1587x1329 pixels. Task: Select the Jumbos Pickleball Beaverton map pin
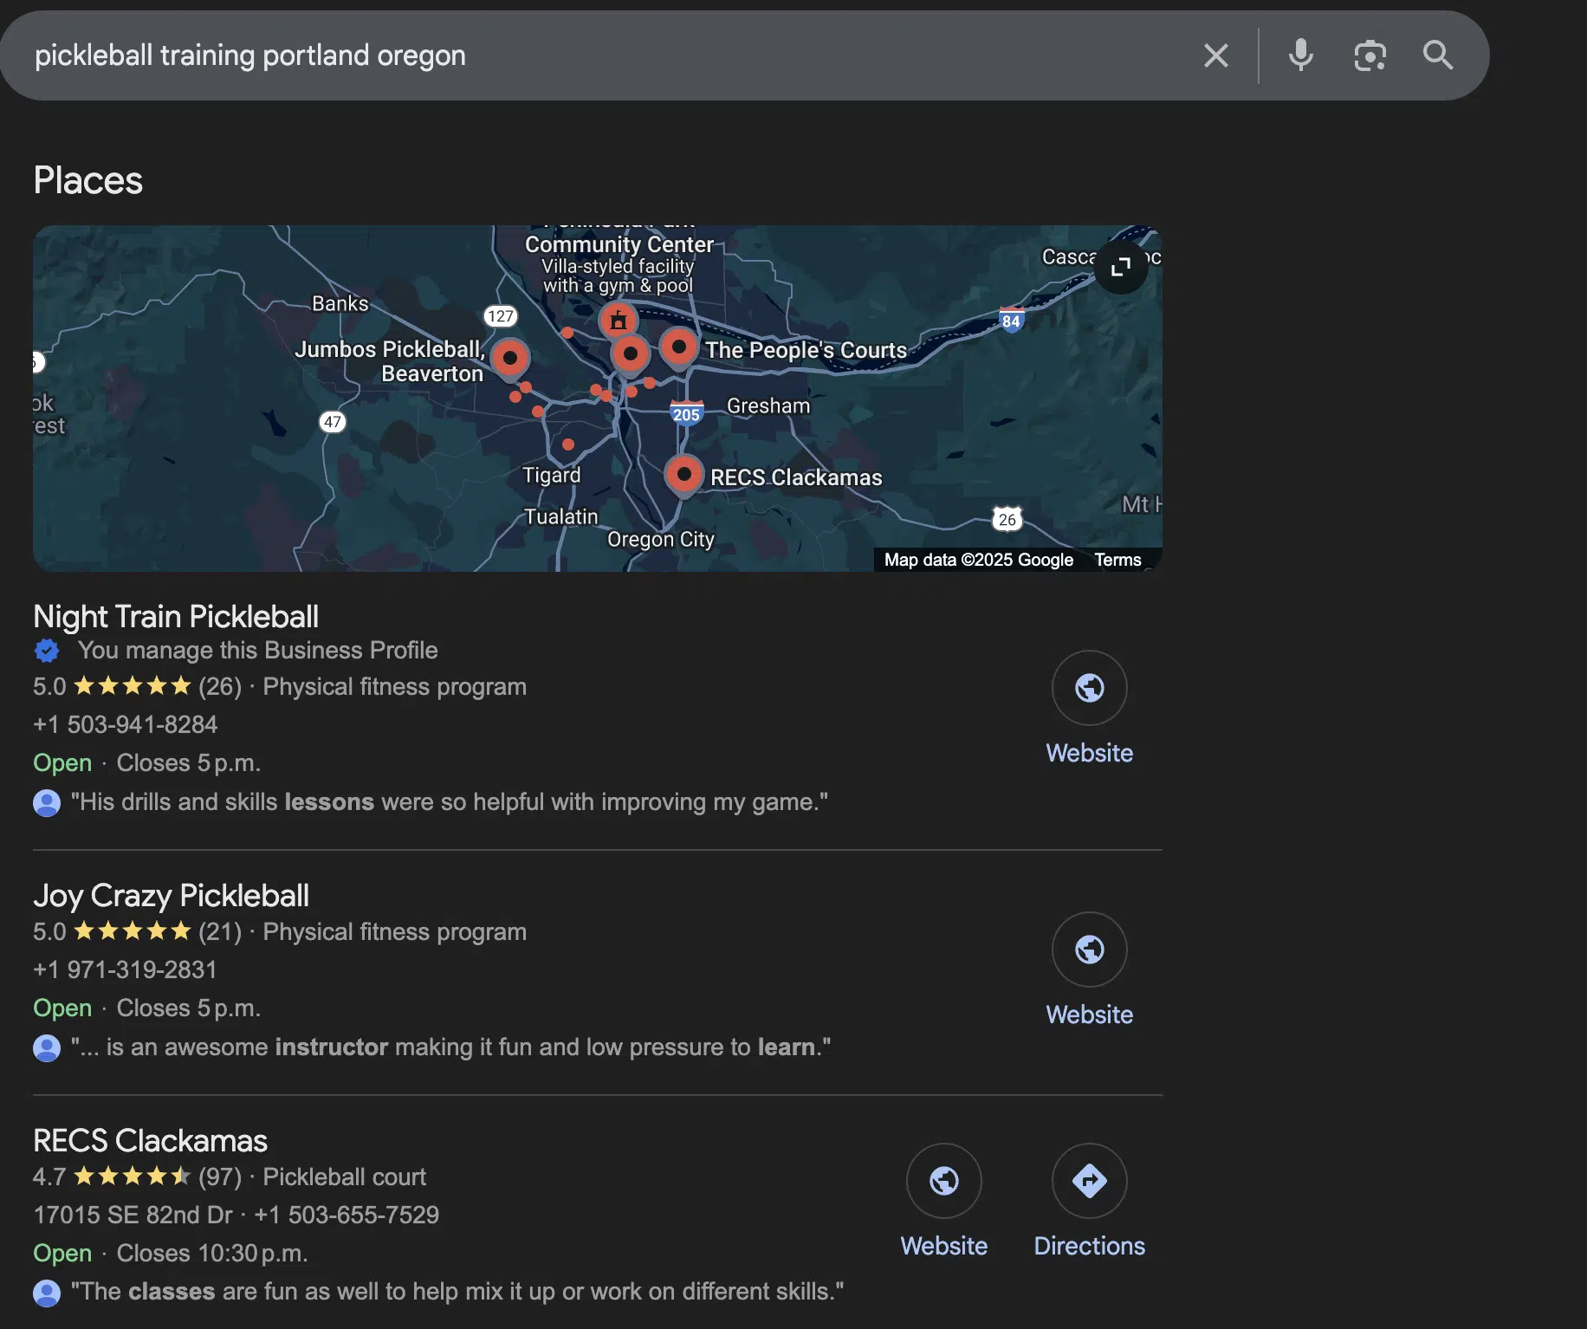(x=510, y=358)
